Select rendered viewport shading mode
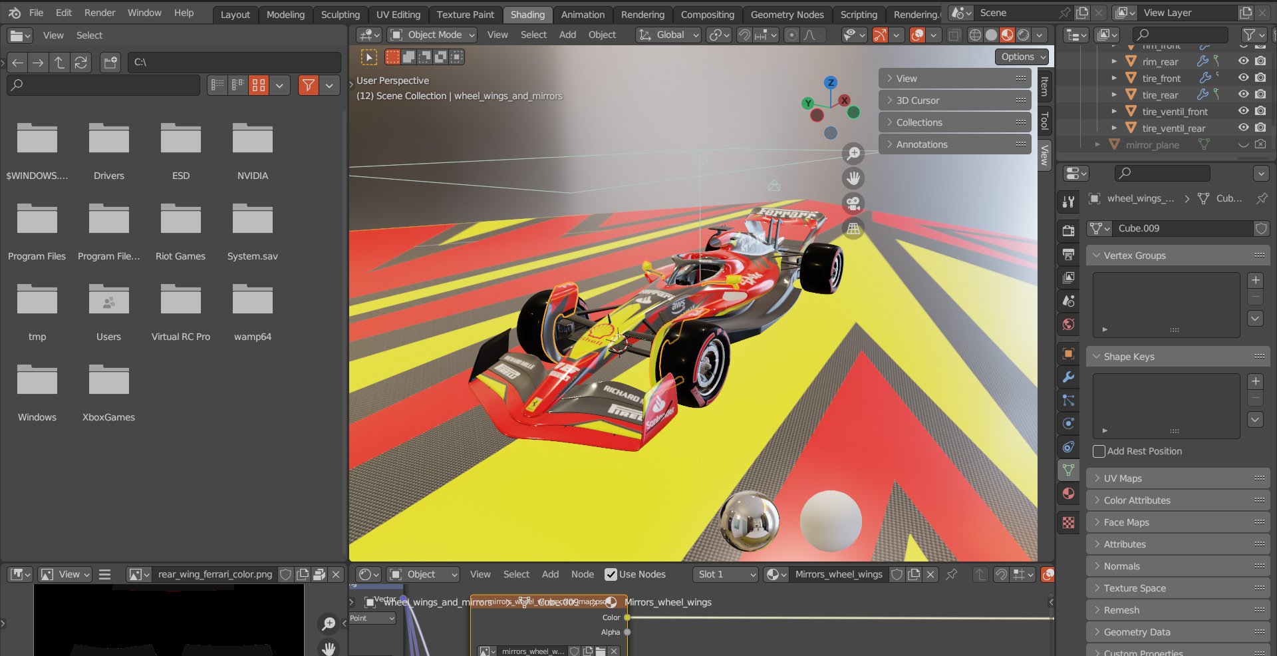 tap(1024, 35)
